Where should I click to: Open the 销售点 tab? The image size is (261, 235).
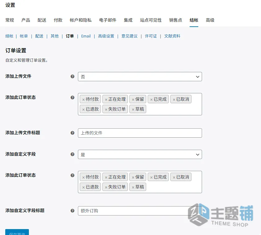176,20
